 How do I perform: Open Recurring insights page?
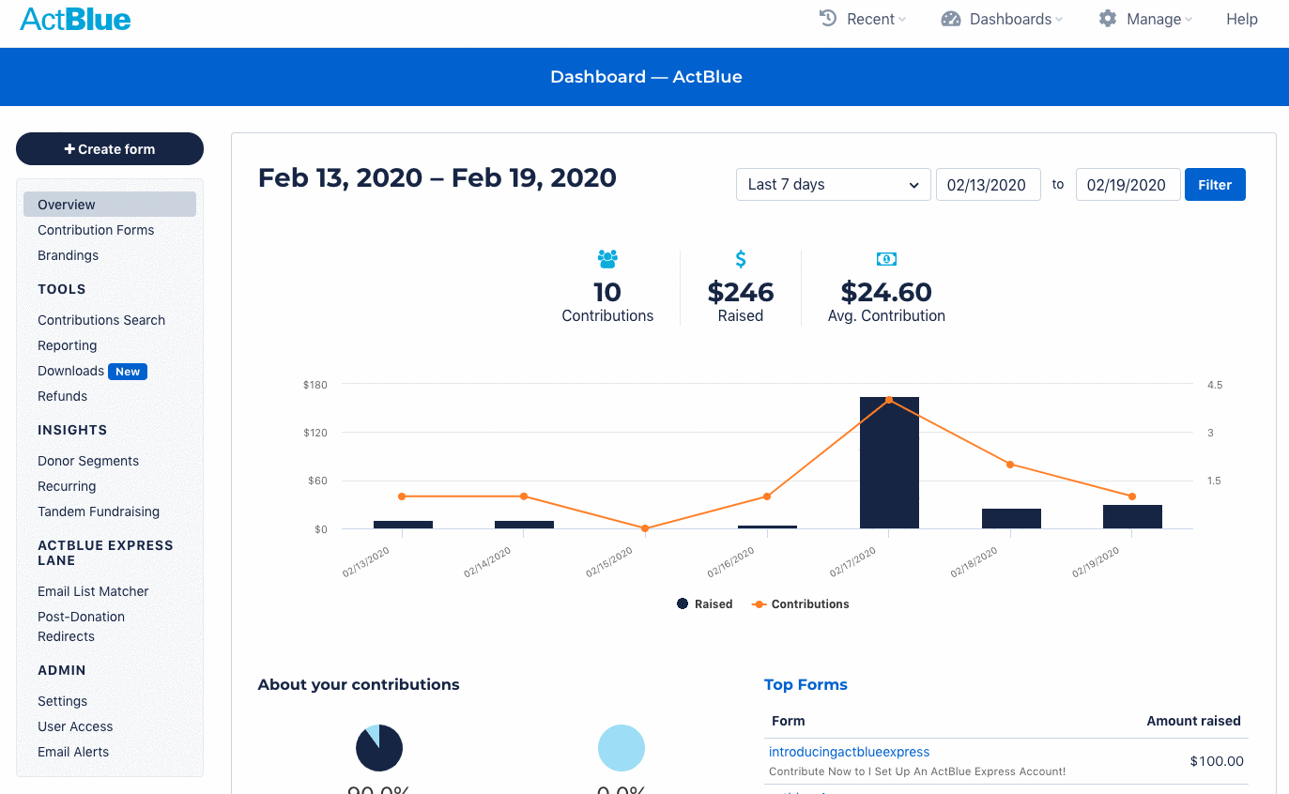(67, 486)
